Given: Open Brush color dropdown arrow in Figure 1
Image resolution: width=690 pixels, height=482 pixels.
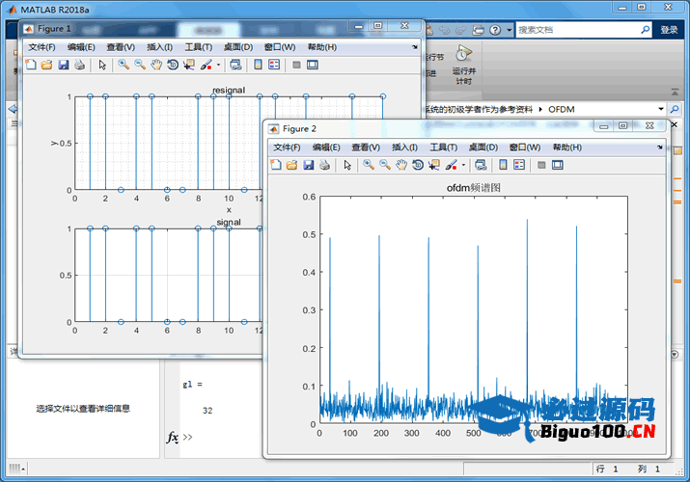Looking at the screenshot, I should click(x=218, y=66).
